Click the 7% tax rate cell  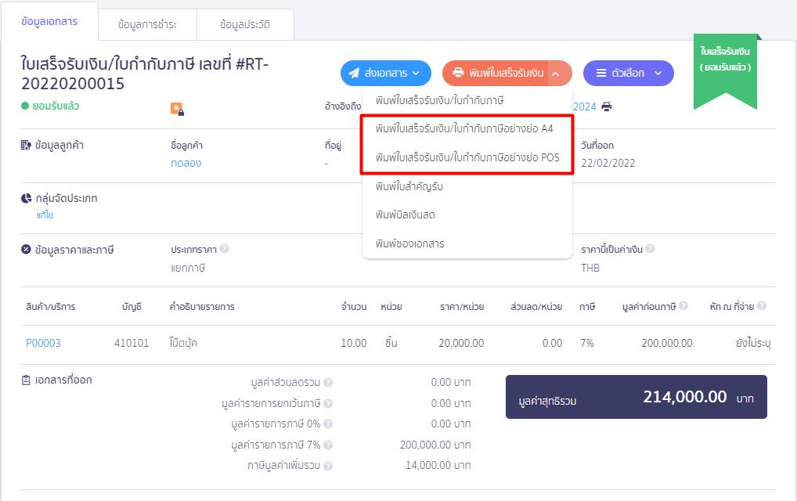(x=587, y=343)
